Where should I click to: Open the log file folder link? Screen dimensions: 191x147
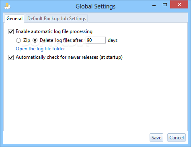pyautogui.click(x=40, y=49)
